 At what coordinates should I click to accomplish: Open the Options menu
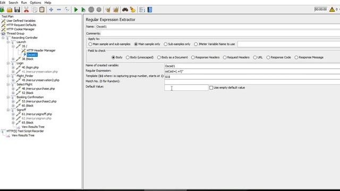(36, 3)
